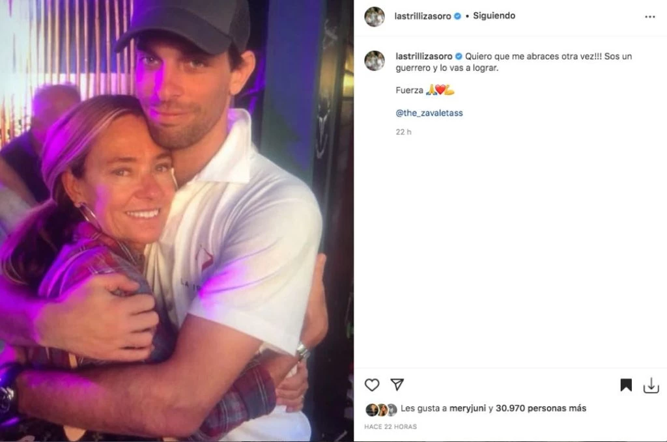
Task: Click the heart emoji in the caption
Action: pyautogui.click(x=440, y=90)
